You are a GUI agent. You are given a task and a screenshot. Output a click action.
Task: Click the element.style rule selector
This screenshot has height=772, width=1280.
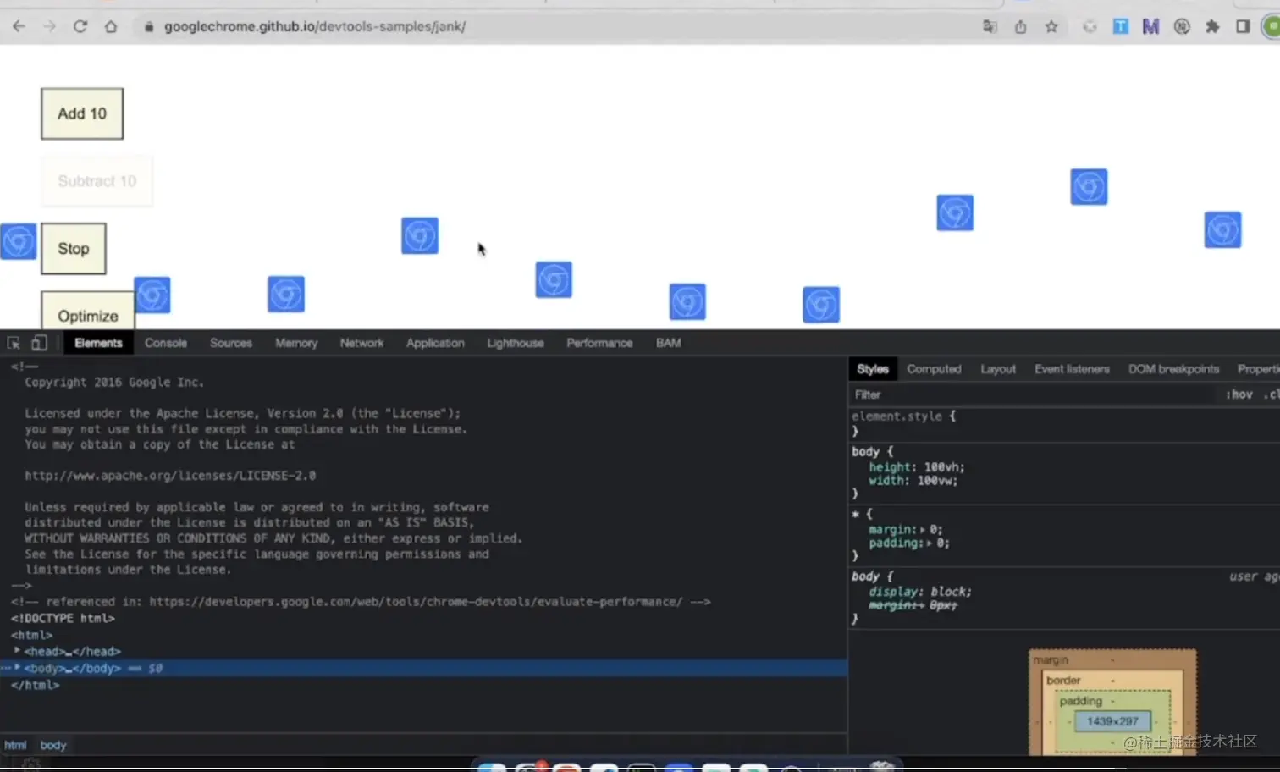[897, 416]
